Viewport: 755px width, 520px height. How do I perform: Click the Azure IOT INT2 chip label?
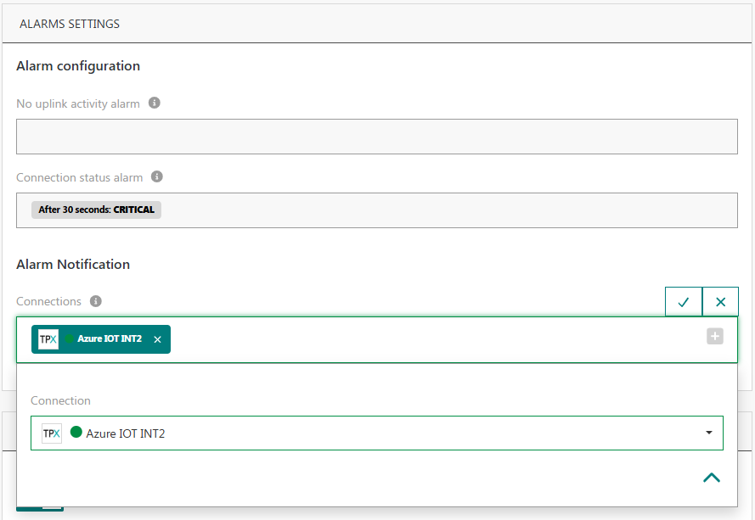coord(110,339)
